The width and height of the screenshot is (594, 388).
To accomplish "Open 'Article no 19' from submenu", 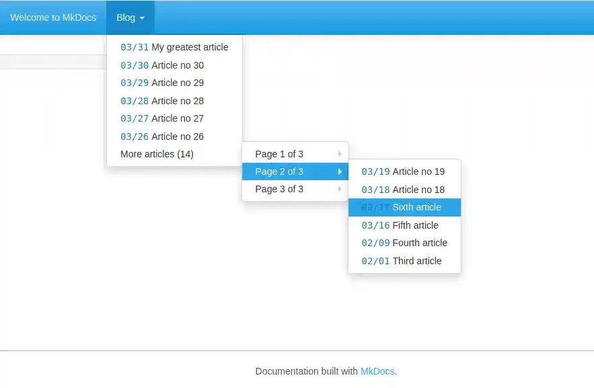I will coord(402,171).
